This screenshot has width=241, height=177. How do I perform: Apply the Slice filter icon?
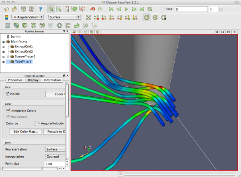pyautogui.click(x=33, y=26)
